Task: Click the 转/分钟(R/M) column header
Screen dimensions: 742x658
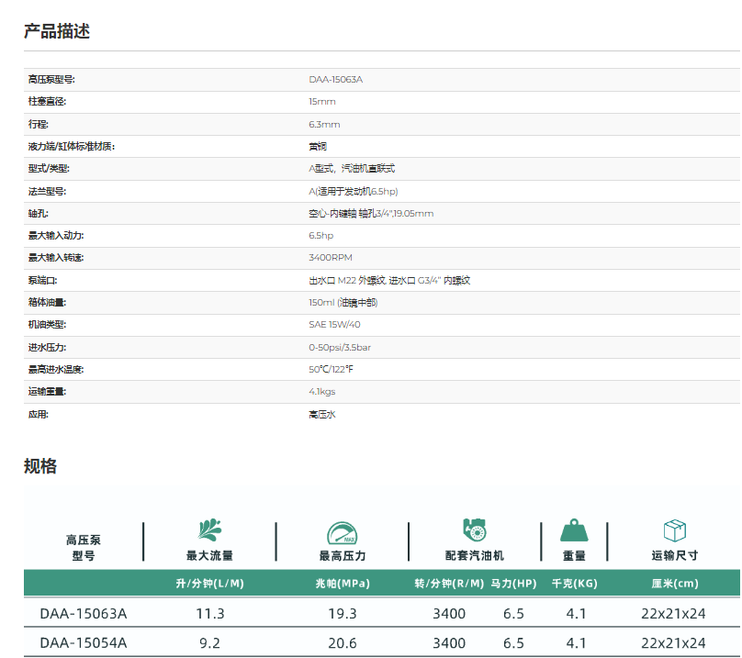Action: 449,584
